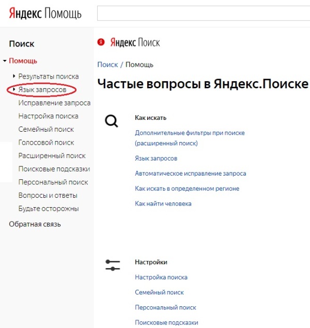Screen dimensions: 310x328
Task: Expand the Результаты поиска tree arrow
Action: coord(14,76)
